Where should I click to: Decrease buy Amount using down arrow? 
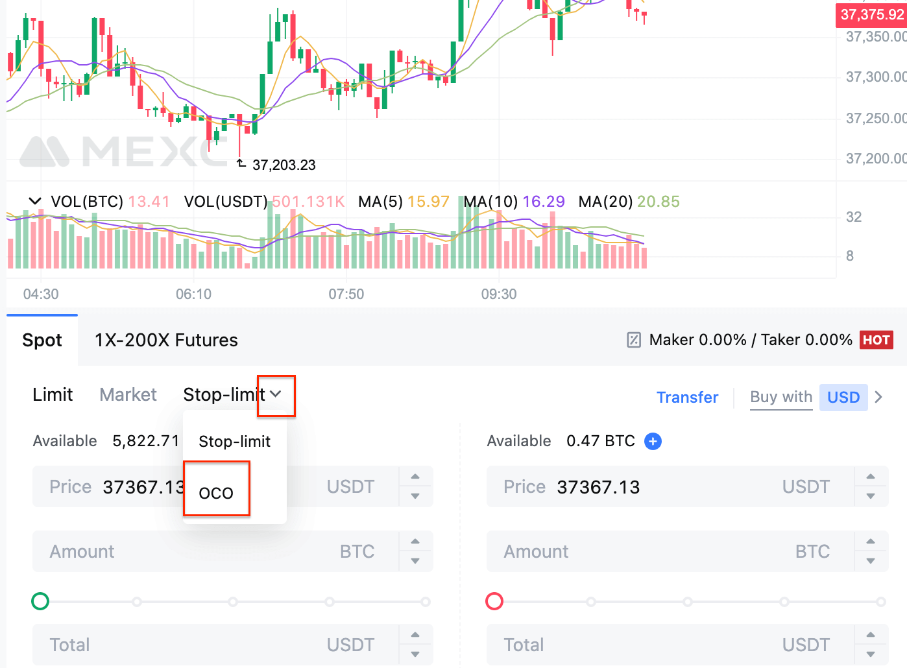pos(415,561)
